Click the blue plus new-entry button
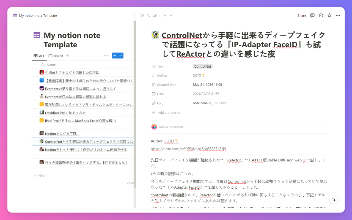The width and height of the screenshot is (352, 220). (115, 56)
